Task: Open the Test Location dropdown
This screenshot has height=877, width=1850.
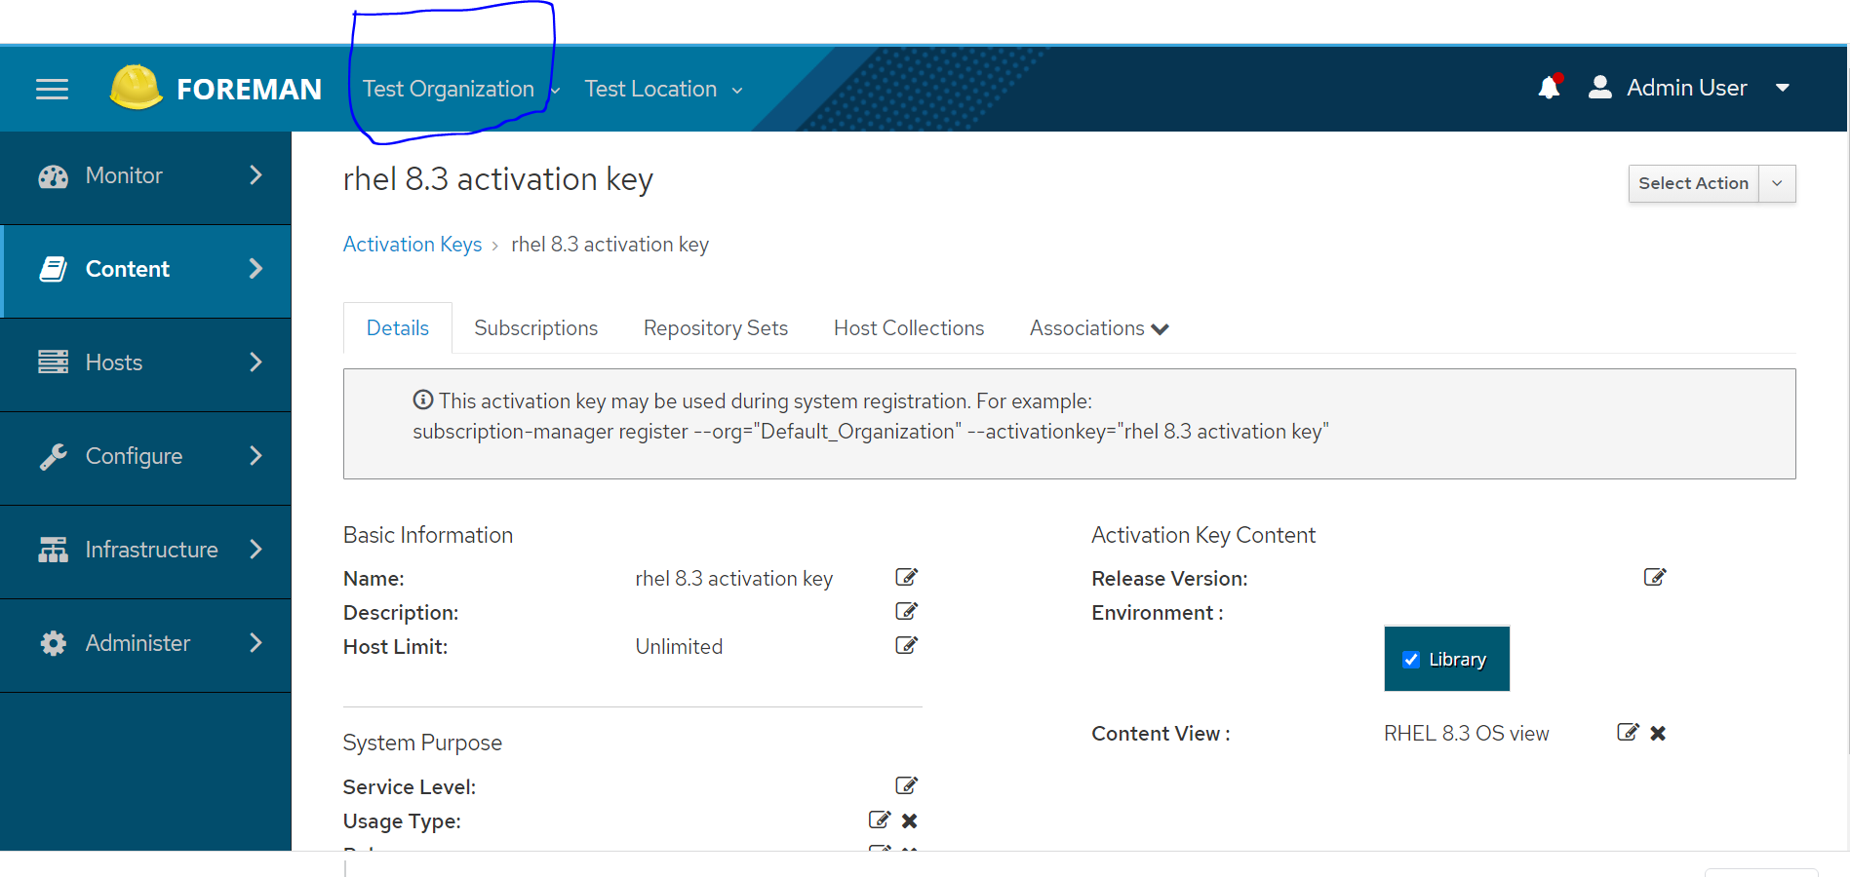Action: [663, 89]
